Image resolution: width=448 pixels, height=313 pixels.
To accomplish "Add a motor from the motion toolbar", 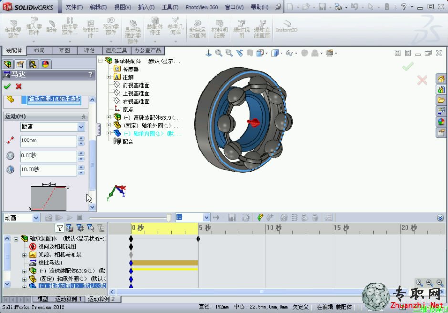I will [x=283, y=218].
